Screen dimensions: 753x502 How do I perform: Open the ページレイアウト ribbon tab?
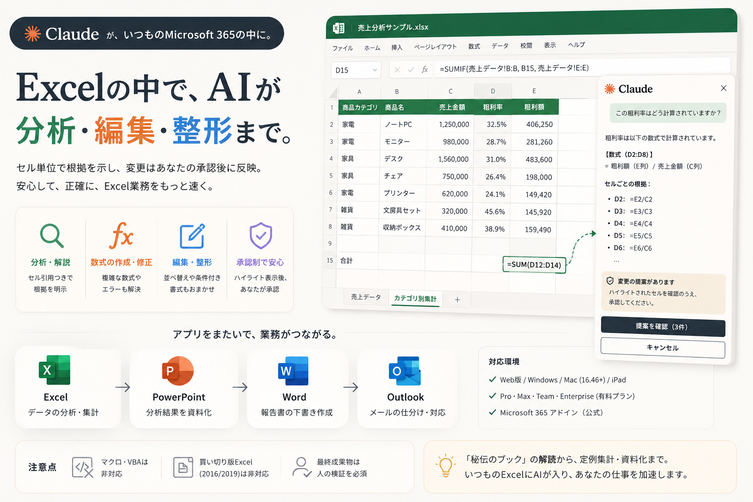click(x=435, y=47)
